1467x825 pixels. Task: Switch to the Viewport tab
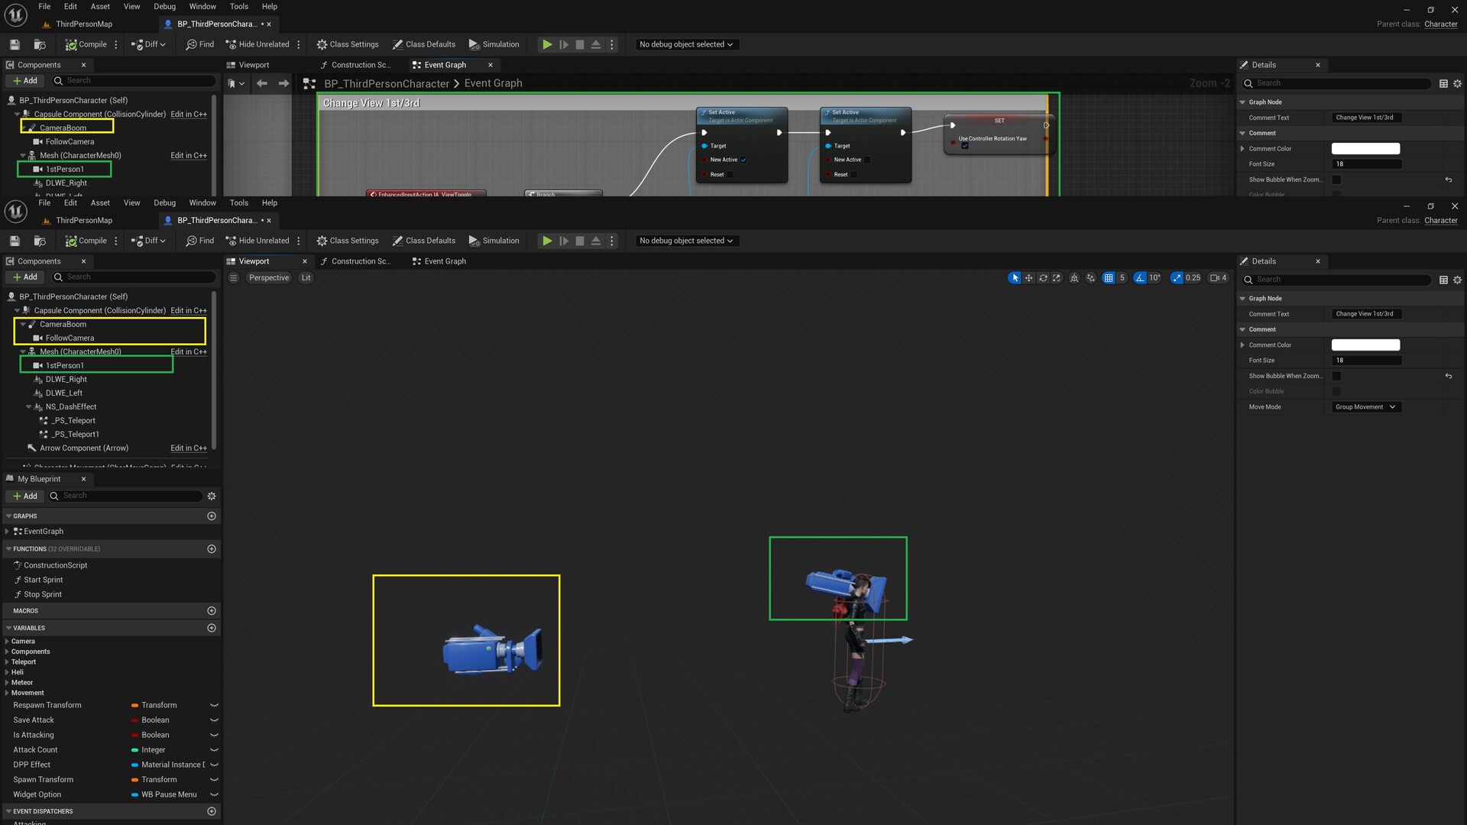254,260
